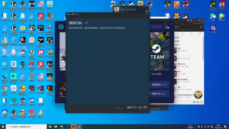Click user avatar icon with diamond badge
Image resolution: width=229 pixels, height=129 pixels.
point(166,27)
